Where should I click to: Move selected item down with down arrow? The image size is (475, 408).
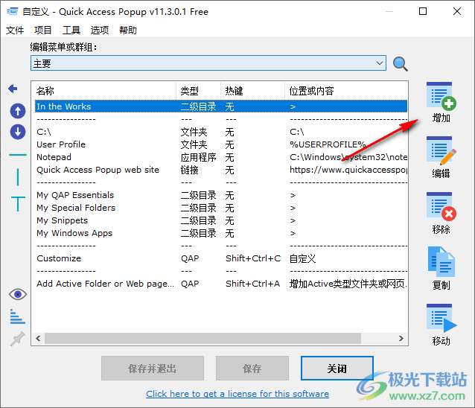pyautogui.click(x=18, y=132)
